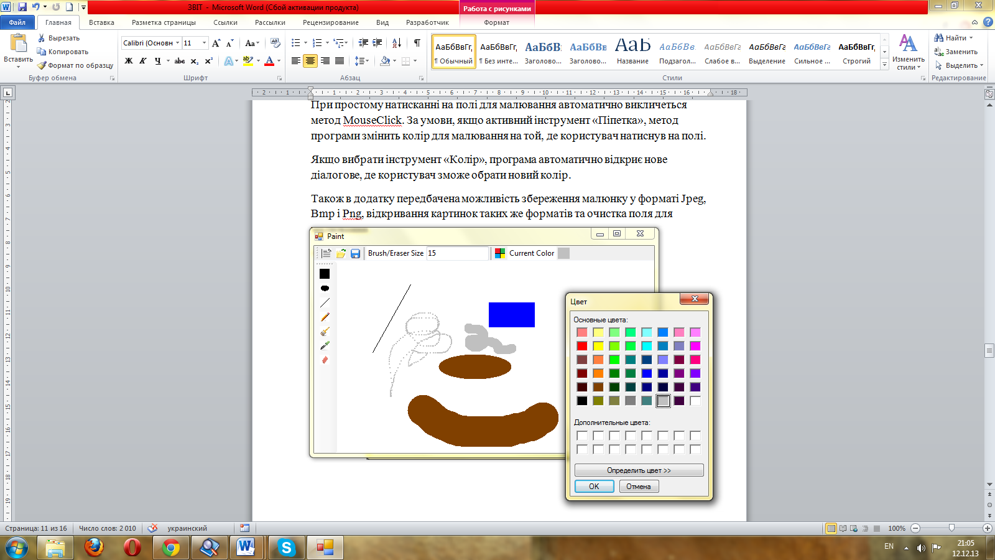
Task: Undo the last action in Word
Action: [x=36, y=7]
